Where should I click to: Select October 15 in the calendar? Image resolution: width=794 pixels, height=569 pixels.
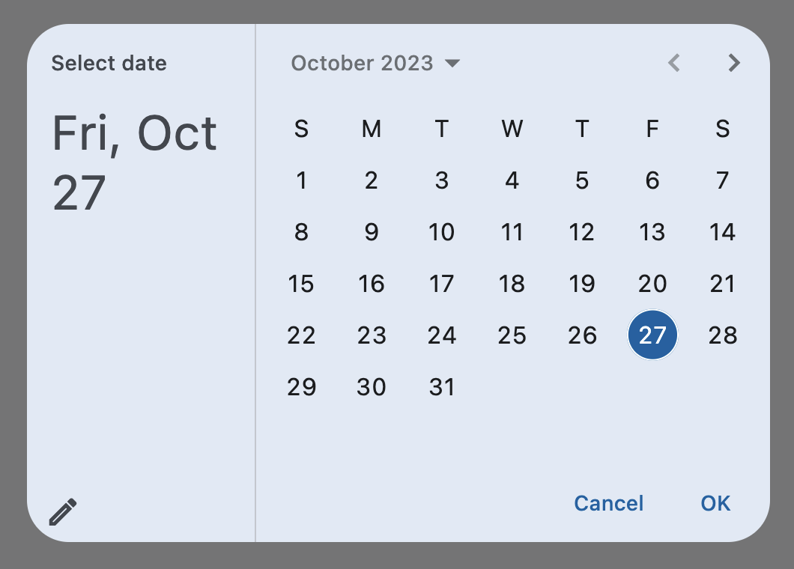click(x=301, y=284)
